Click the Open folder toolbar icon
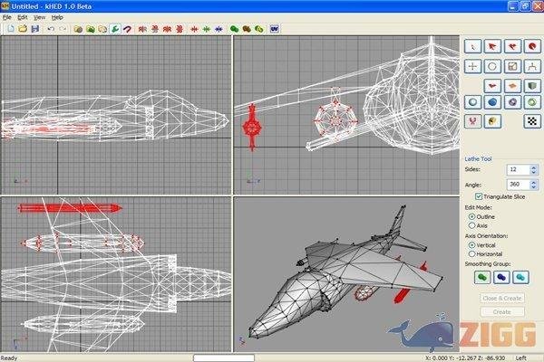The height and width of the screenshot is (362, 544). coord(23,29)
